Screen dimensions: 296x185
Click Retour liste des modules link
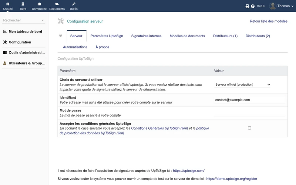click(x=269, y=21)
